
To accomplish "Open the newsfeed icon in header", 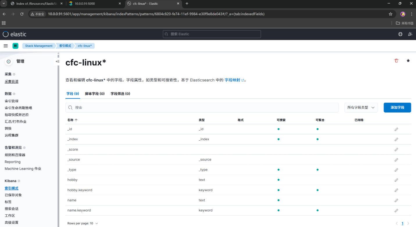I will tap(410, 34).
